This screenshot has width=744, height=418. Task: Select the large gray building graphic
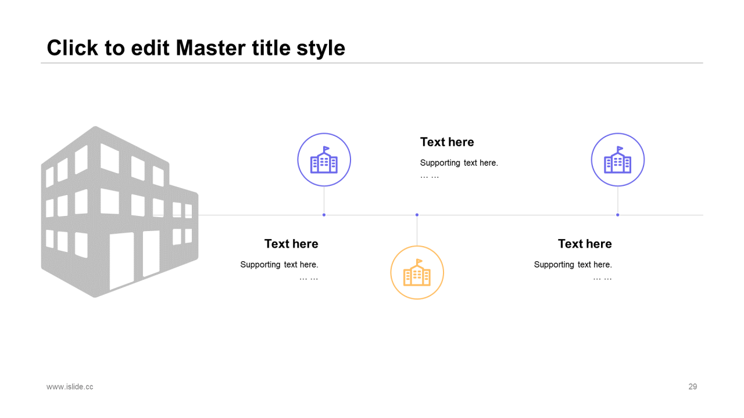coord(119,212)
